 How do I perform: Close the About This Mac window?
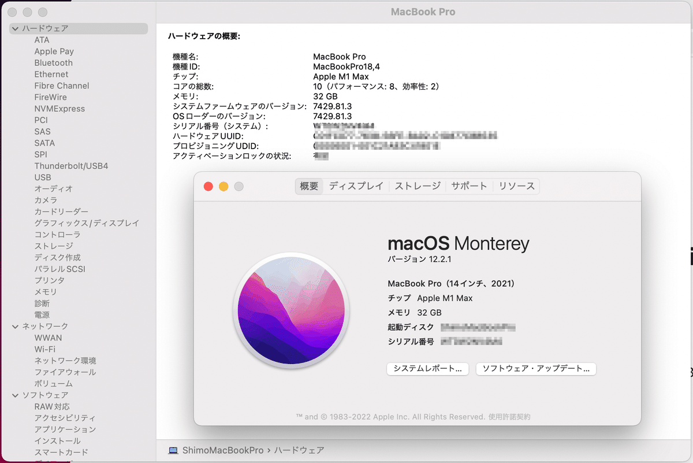tap(208, 186)
